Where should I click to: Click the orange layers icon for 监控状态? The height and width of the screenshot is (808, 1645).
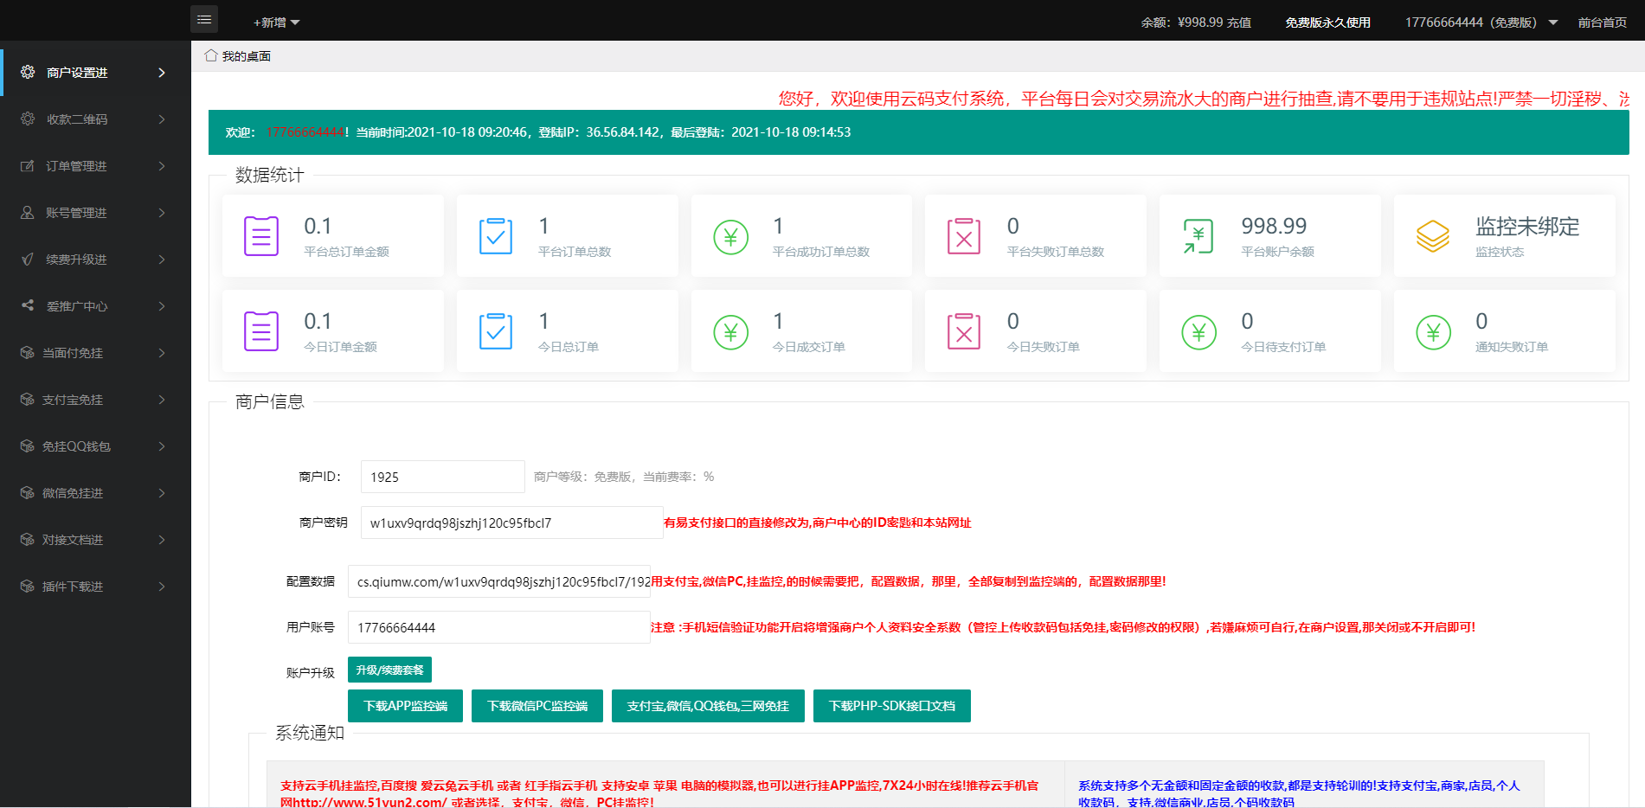pos(1433,236)
